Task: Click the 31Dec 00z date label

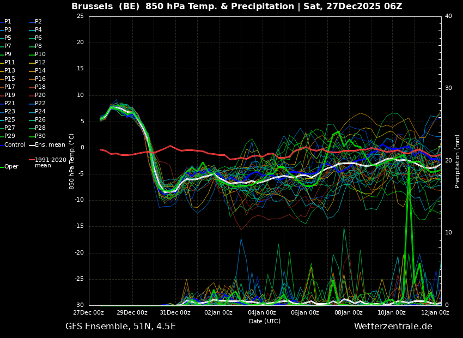Action: pos(176,312)
